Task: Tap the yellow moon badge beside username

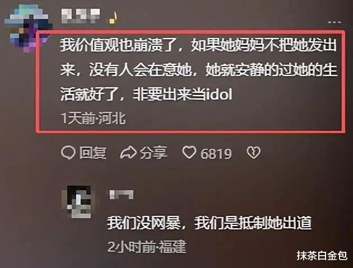Action: click(112, 17)
